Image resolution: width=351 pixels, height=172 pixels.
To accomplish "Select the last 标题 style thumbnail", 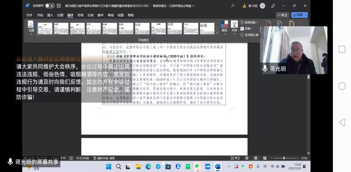I will pos(207,28).
